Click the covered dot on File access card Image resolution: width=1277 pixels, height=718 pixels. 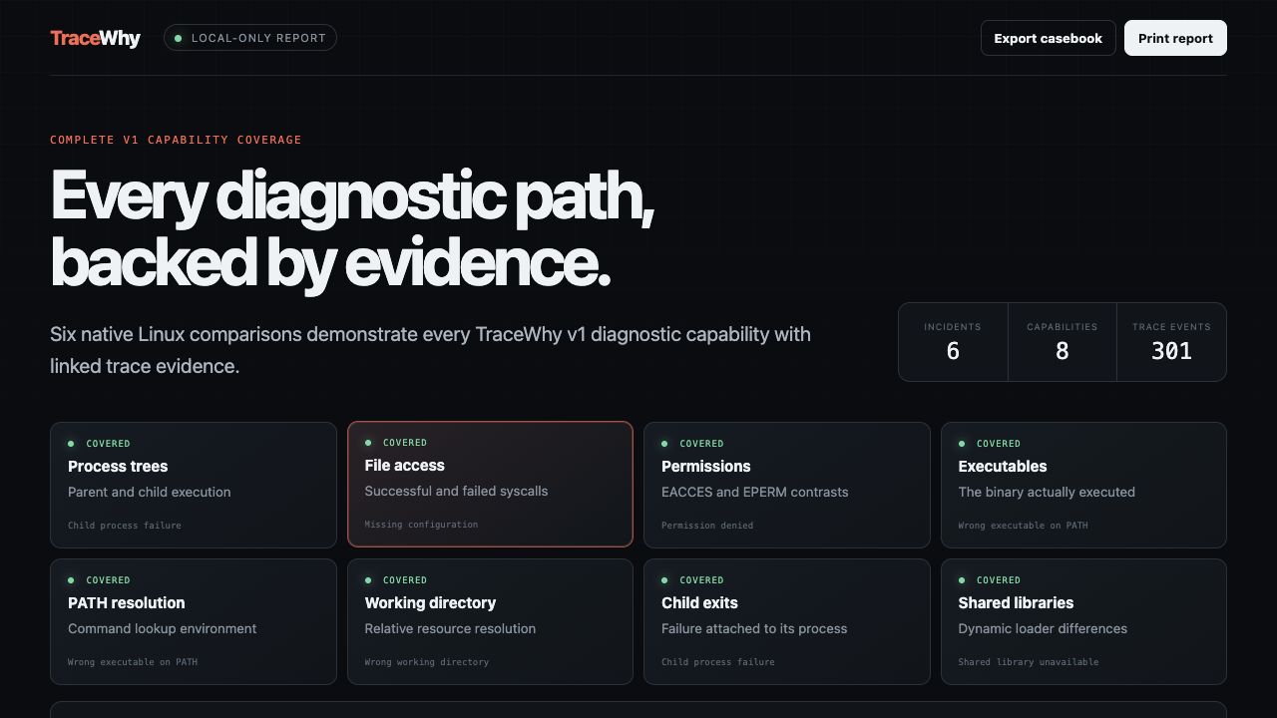368,442
